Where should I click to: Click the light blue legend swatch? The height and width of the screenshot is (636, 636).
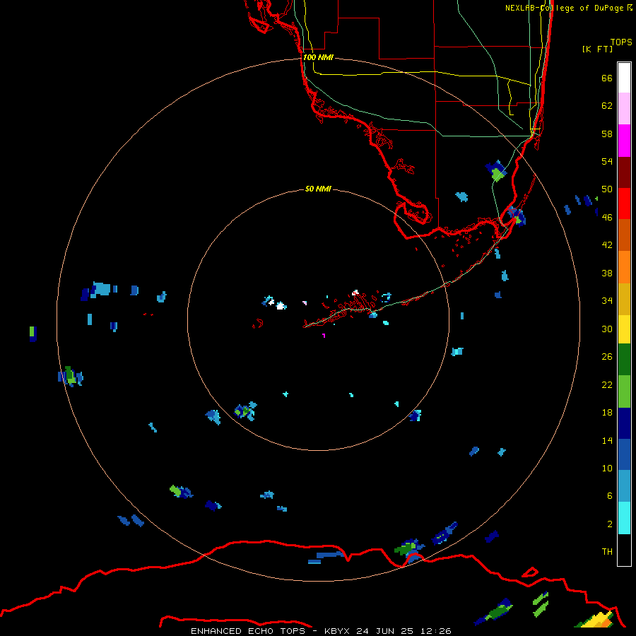(x=624, y=486)
